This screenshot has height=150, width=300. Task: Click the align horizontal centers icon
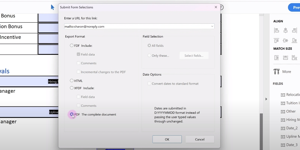click(285, 30)
